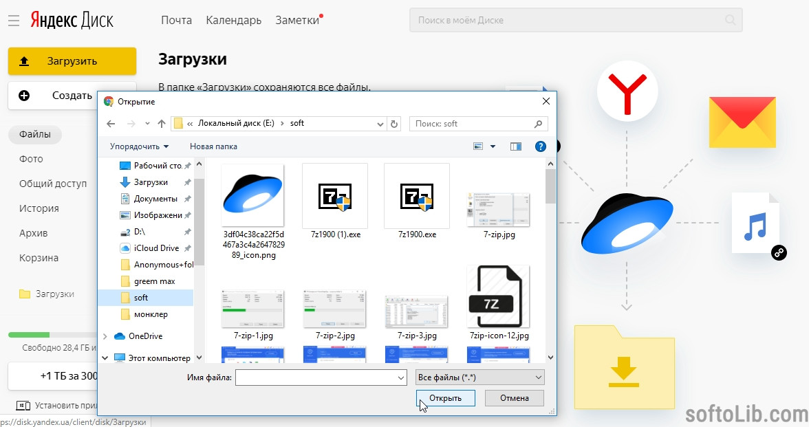
Task: Open the Загрузки folder in Disk sidebar
Action: point(47,294)
